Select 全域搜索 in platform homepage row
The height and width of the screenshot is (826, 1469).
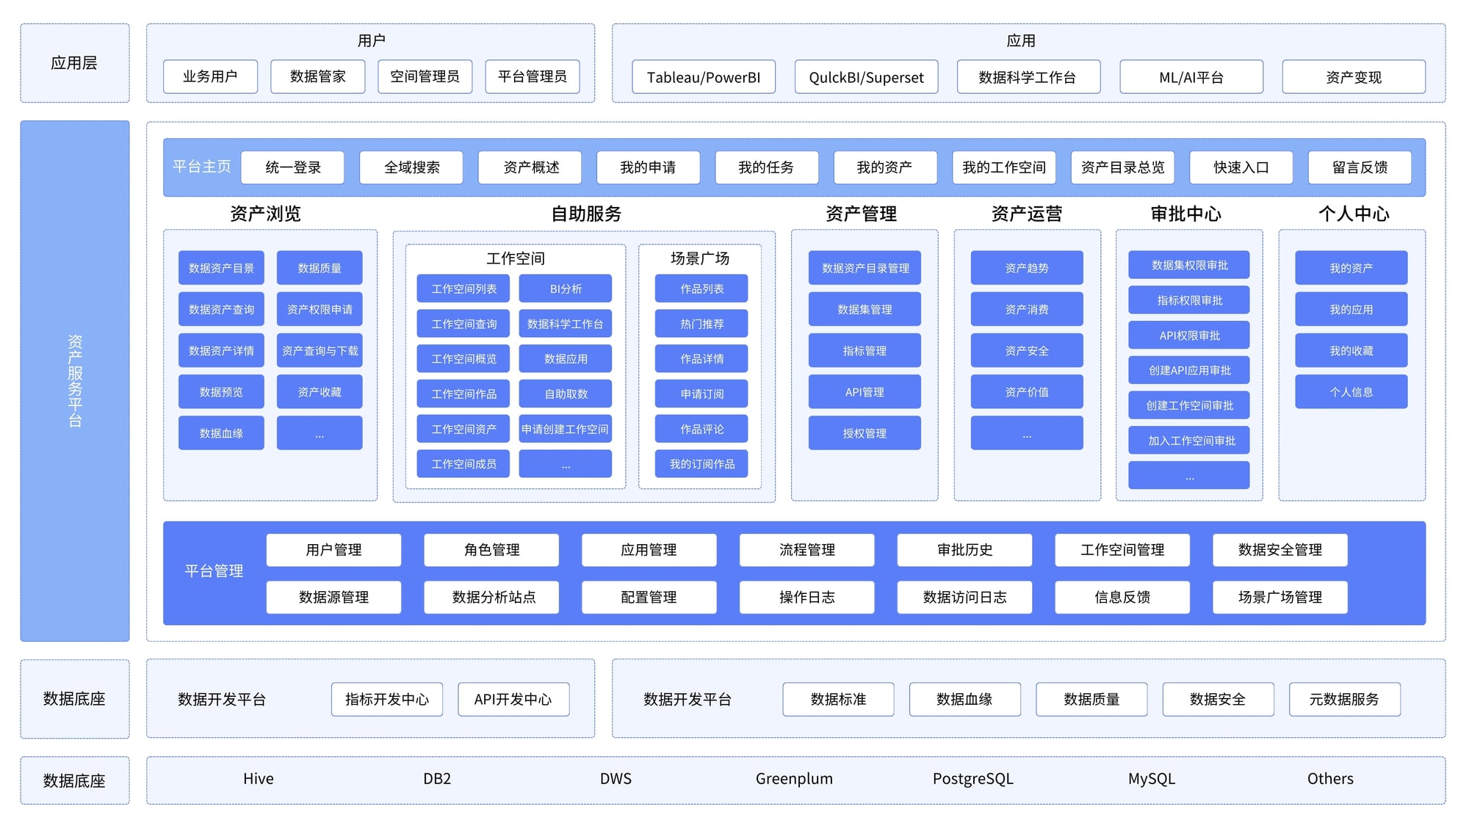click(x=411, y=167)
